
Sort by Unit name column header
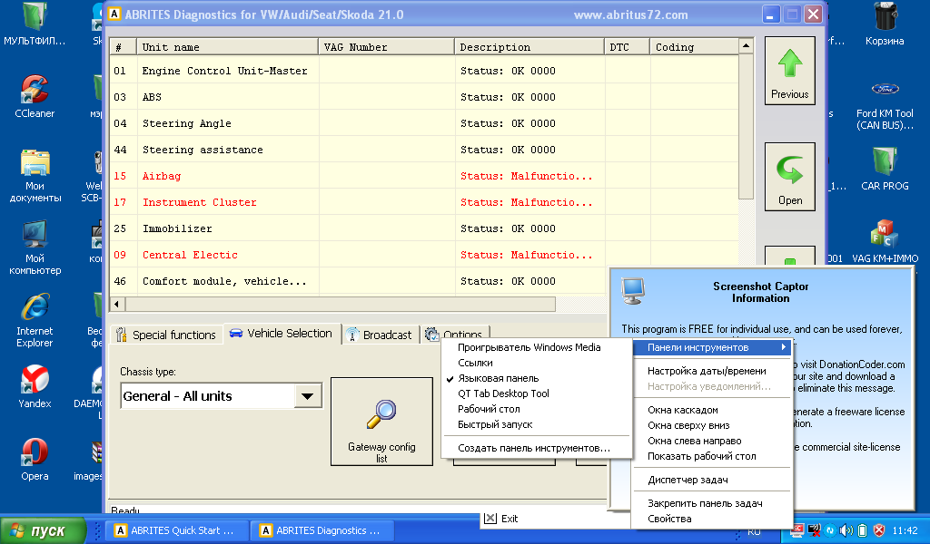228,47
